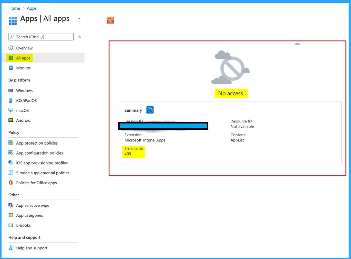Open the ellipsis more options menu

point(80,18)
